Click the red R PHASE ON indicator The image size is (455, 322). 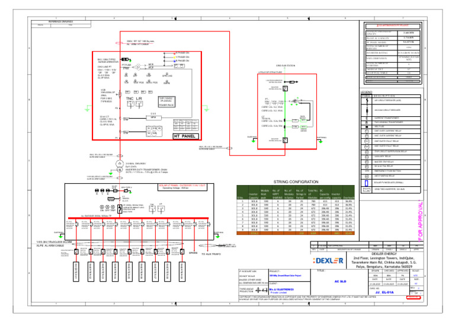(x=174, y=53)
